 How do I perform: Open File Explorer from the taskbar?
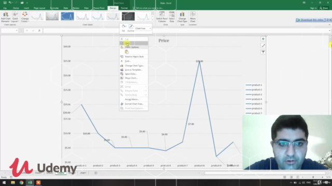12,182
